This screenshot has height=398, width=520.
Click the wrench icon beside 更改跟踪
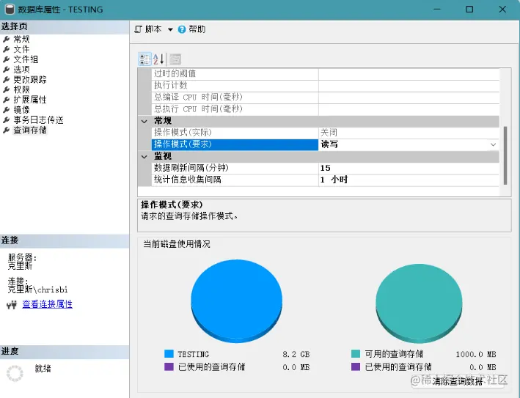click(x=6, y=80)
